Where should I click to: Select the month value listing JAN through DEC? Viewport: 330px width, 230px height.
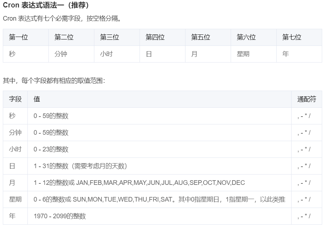coord(139,183)
